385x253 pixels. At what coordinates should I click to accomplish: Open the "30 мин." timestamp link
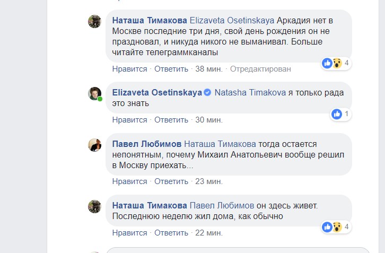pyautogui.click(x=208, y=119)
